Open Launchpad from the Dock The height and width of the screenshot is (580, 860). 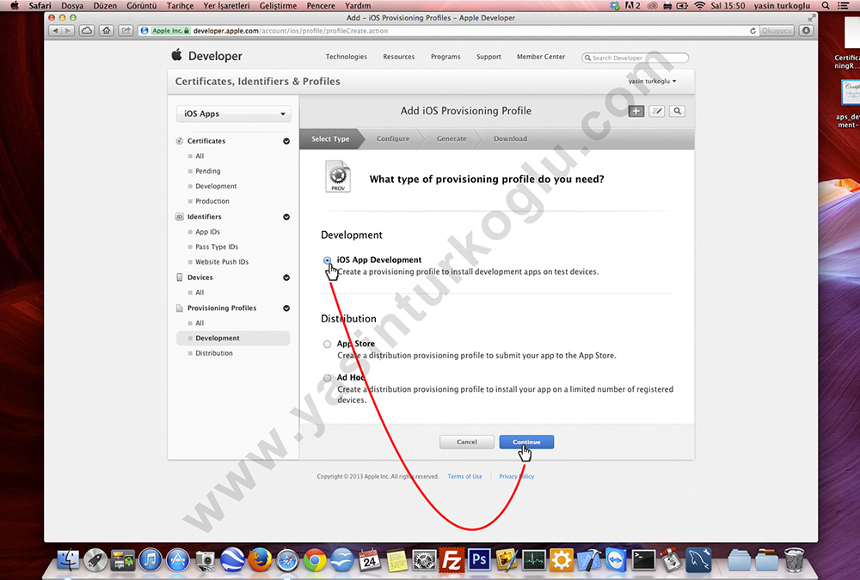pyautogui.click(x=95, y=560)
